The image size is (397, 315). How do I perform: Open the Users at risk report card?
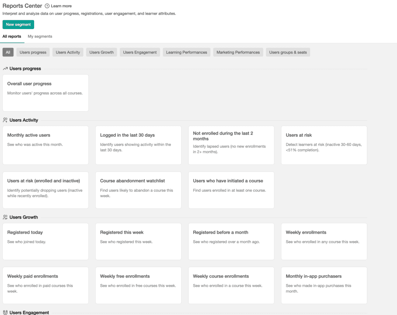click(324, 145)
